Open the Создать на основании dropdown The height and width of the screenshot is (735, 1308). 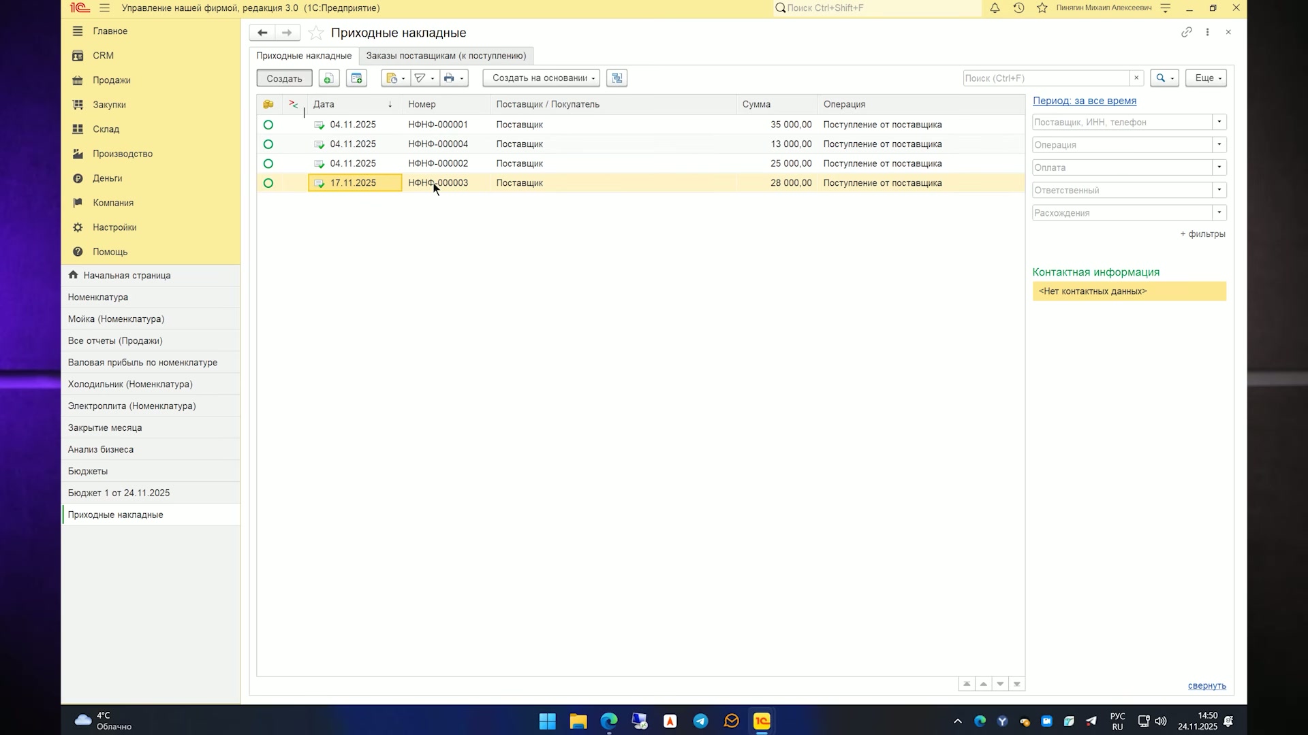(x=542, y=78)
